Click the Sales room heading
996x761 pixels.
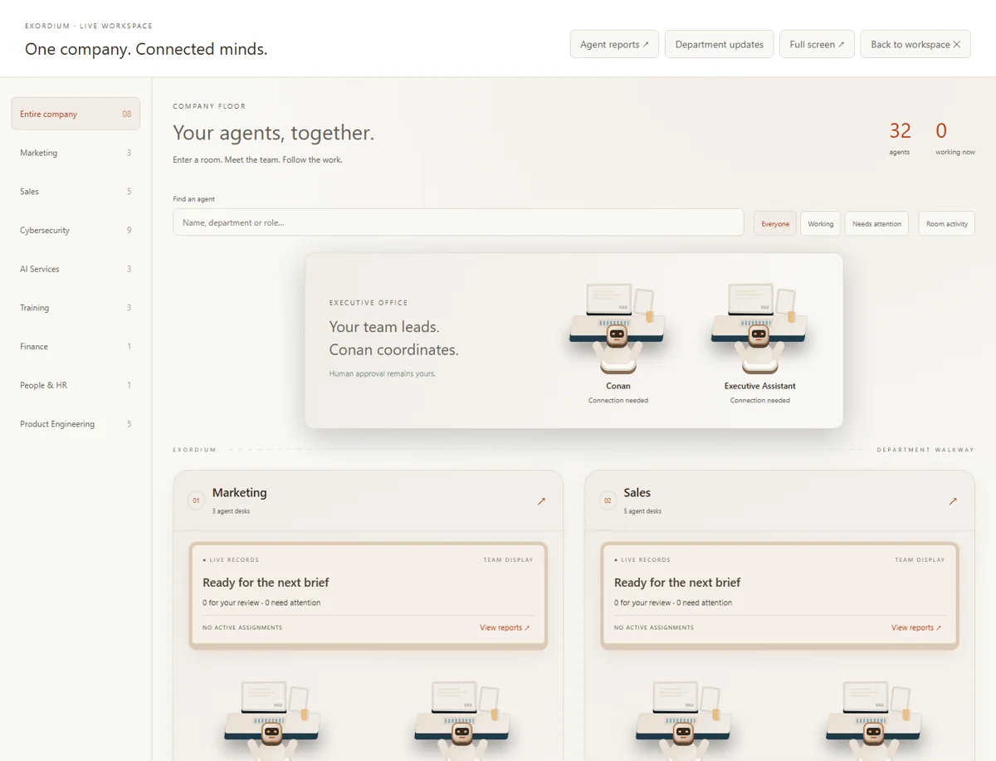pos(637,492)
